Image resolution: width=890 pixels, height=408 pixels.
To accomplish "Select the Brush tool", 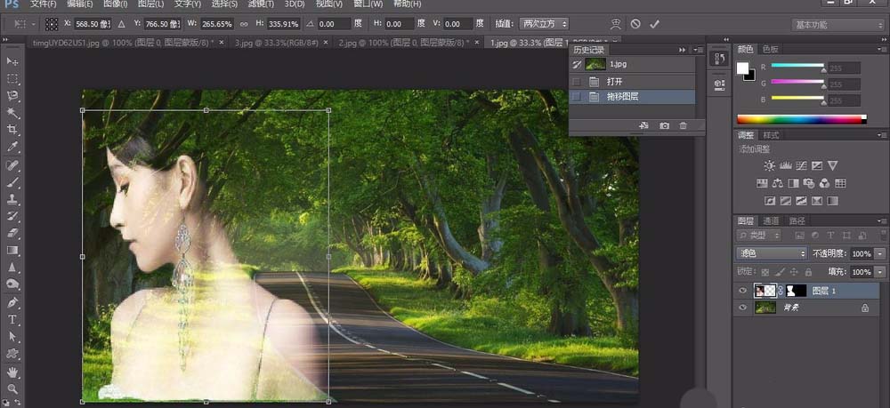I will click(12, 182).
